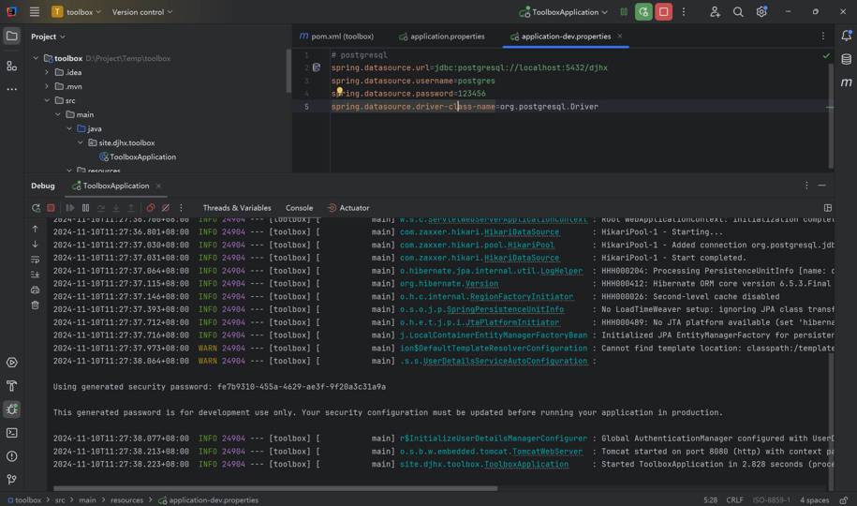Stop the running ToolboxApplication from the top toolbar
857x506 pixels.
click(664, 12)
